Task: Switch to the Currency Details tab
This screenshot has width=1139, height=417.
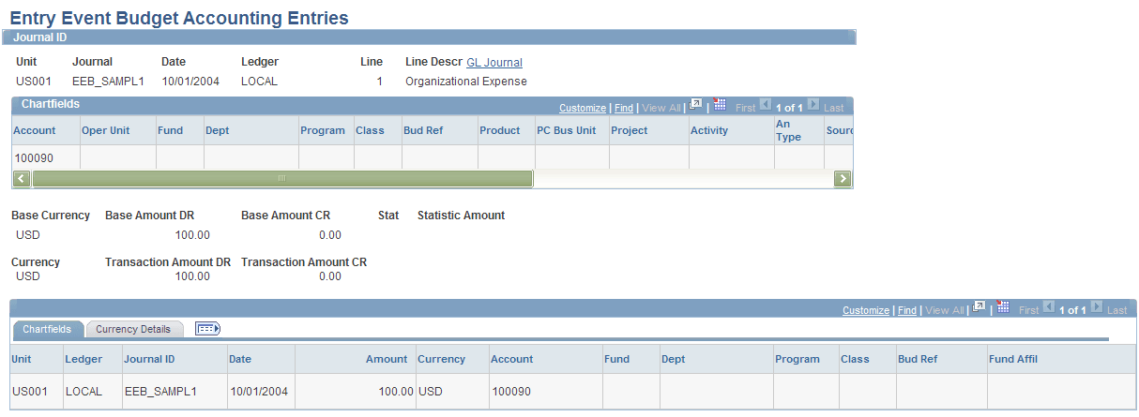Action: (x=133, y=329)
